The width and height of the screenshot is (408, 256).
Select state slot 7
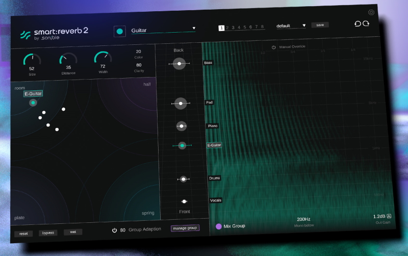tap(257, 27)
